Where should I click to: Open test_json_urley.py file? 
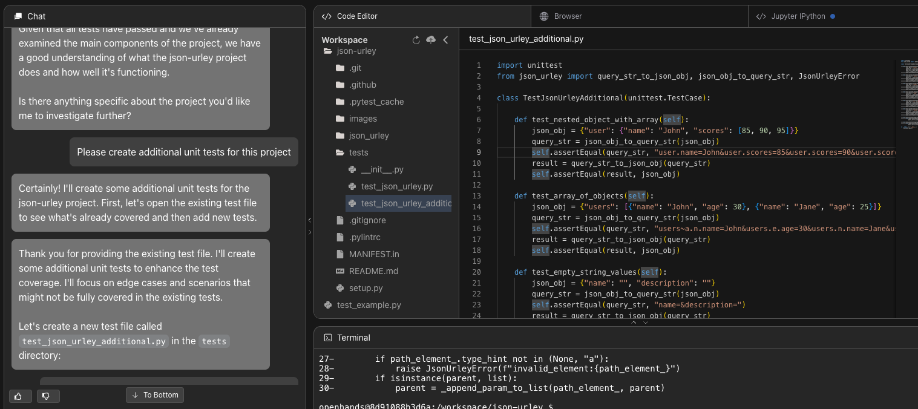pyautogui.click(x=396, y=186)
